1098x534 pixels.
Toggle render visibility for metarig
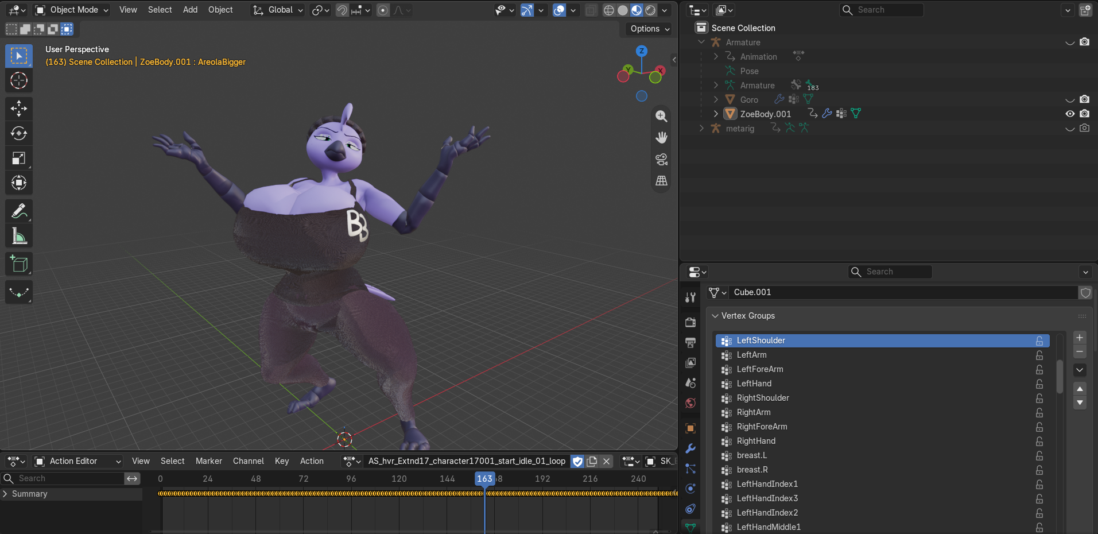(x=1084, y=128)
